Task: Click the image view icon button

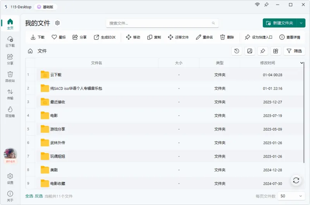Action: point(250,51)
